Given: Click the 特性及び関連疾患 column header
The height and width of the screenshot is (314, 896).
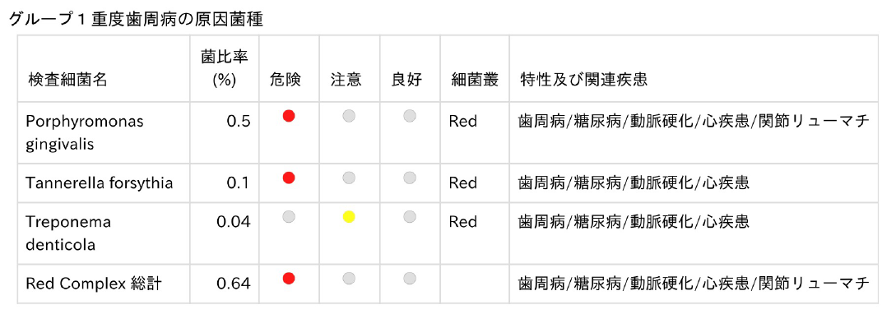Looking at the screenshot, I should pyautogui.click(x=583, y=80).
